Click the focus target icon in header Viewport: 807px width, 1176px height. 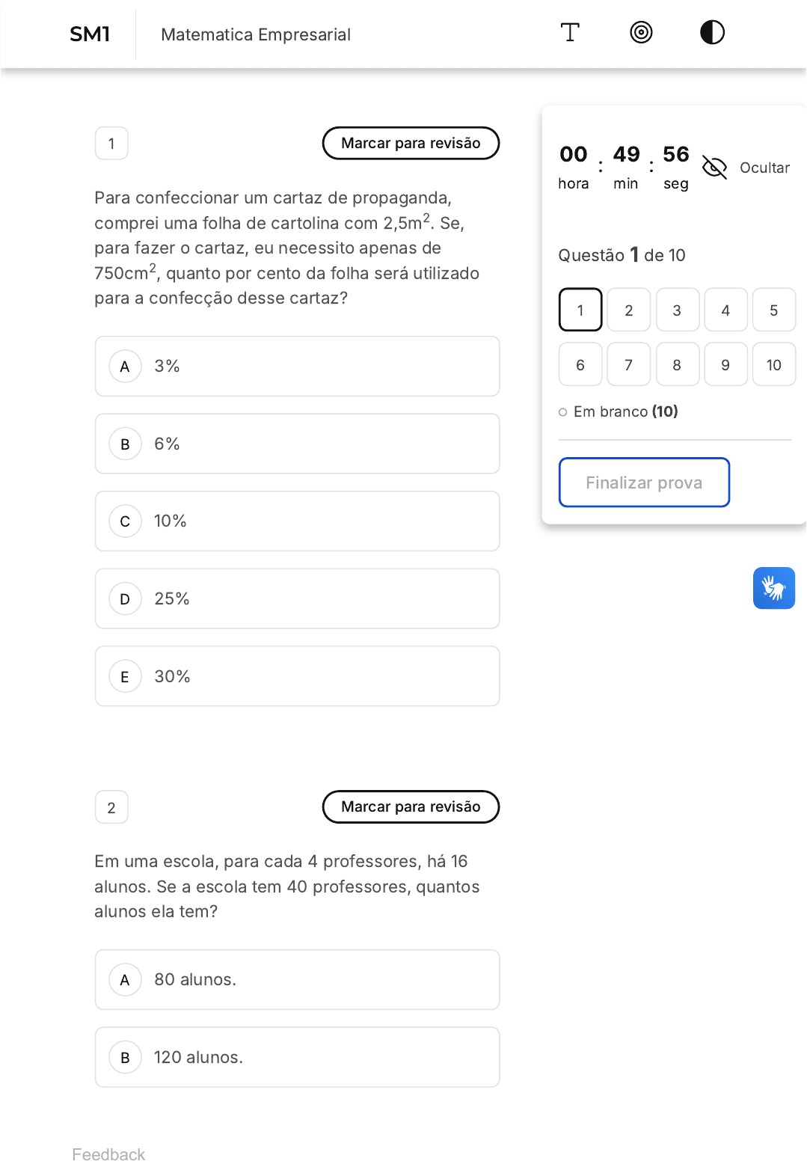pos(641,33)
